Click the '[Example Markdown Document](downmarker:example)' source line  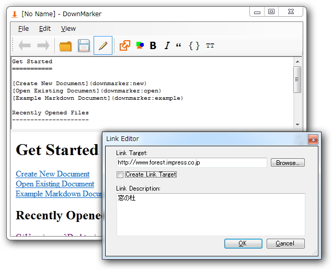[98, 98]
